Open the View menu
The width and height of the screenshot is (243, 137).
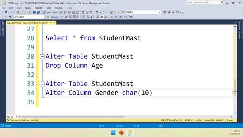[19, 8]
